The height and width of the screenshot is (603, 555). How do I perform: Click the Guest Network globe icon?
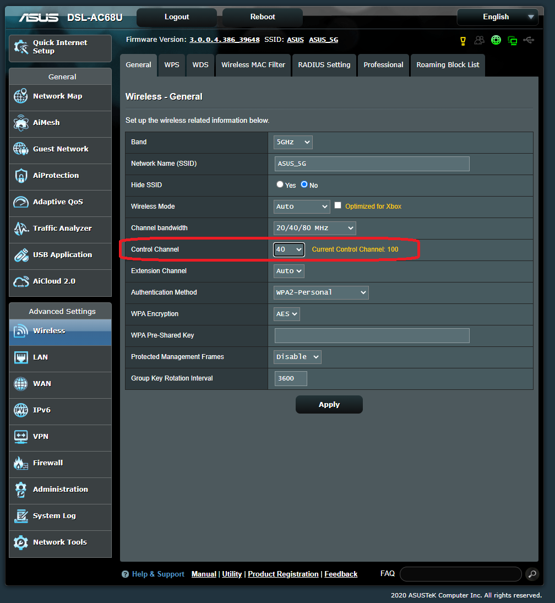[x=21, y=149]
